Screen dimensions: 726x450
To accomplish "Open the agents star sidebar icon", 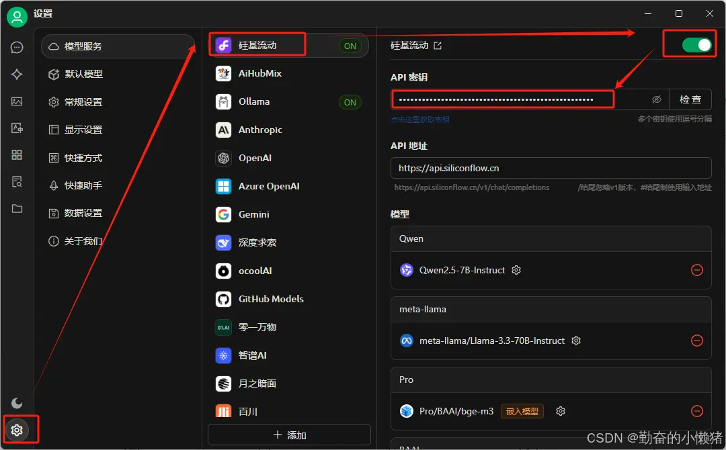I will [x=17, y=74].
